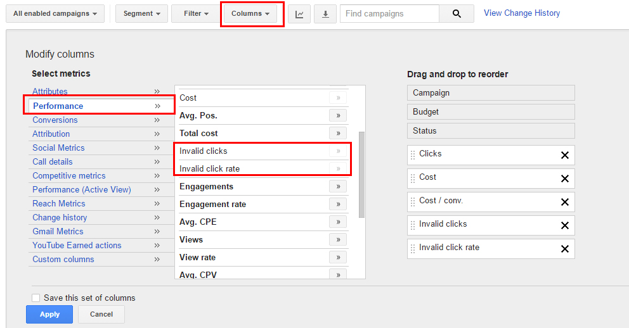
Task: Add Views metric with arrow button
Action: coord(338,239)
